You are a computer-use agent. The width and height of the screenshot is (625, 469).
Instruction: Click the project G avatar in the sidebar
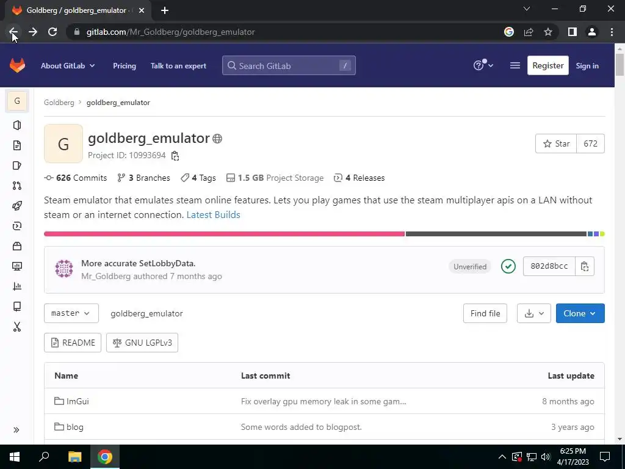click(17, 101)
